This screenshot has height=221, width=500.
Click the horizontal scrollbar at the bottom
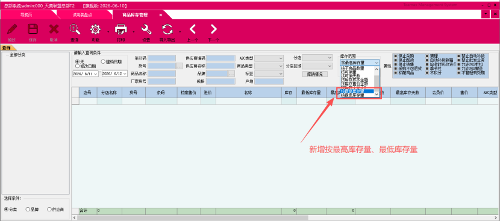193,217
